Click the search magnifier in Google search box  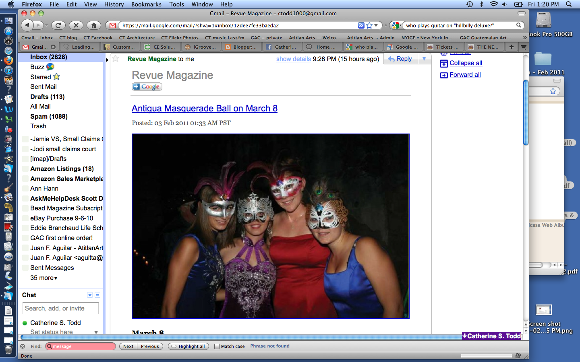click(x=519, y=25)
